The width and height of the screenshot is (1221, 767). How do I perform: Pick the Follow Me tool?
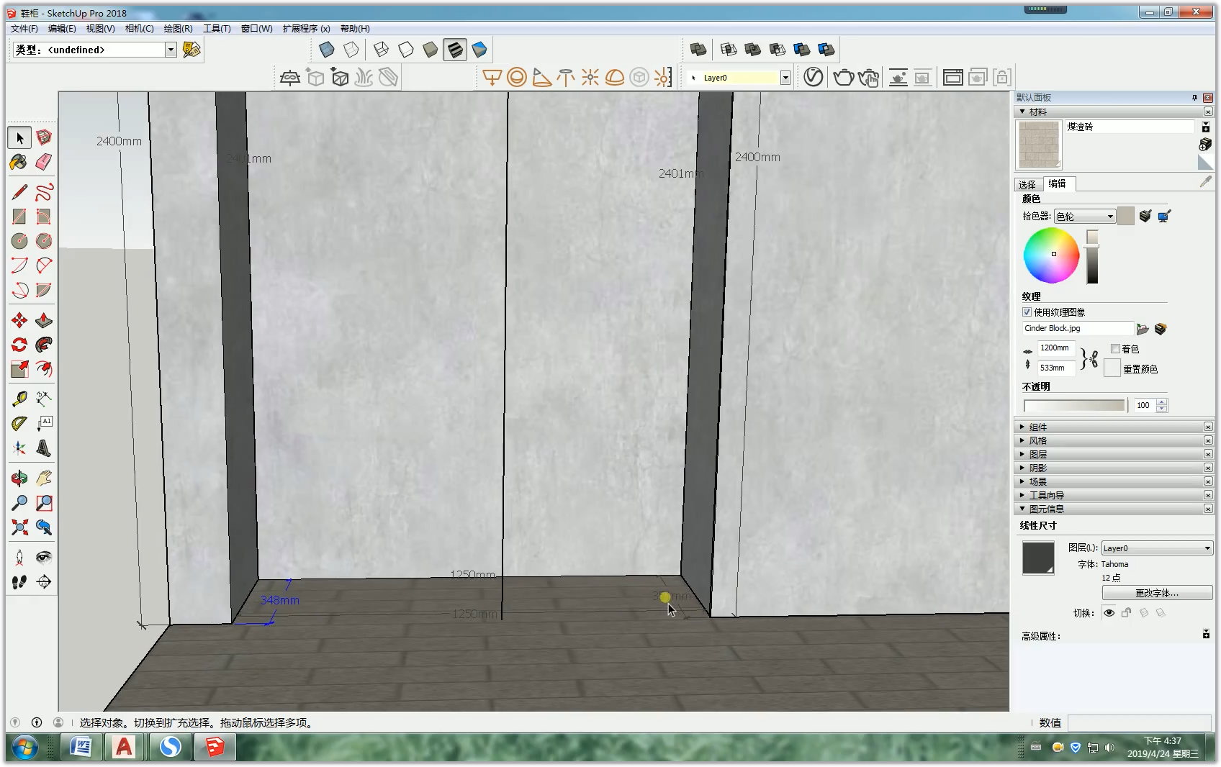click(x=44, y=345)
